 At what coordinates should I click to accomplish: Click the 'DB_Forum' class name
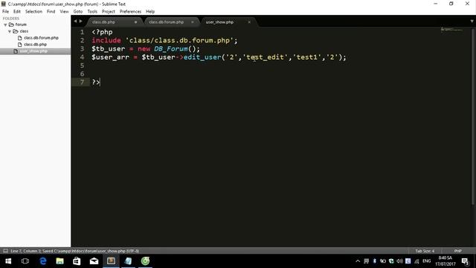(x=170, y=49)
